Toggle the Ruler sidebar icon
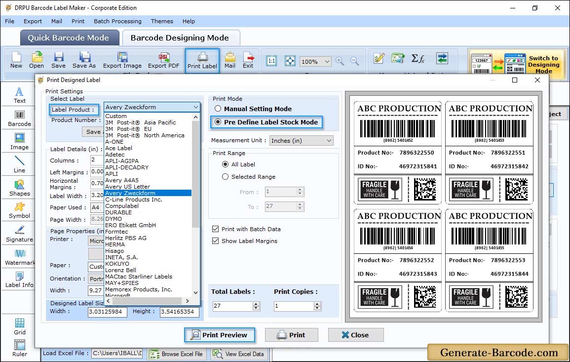 tap(20, 348)
